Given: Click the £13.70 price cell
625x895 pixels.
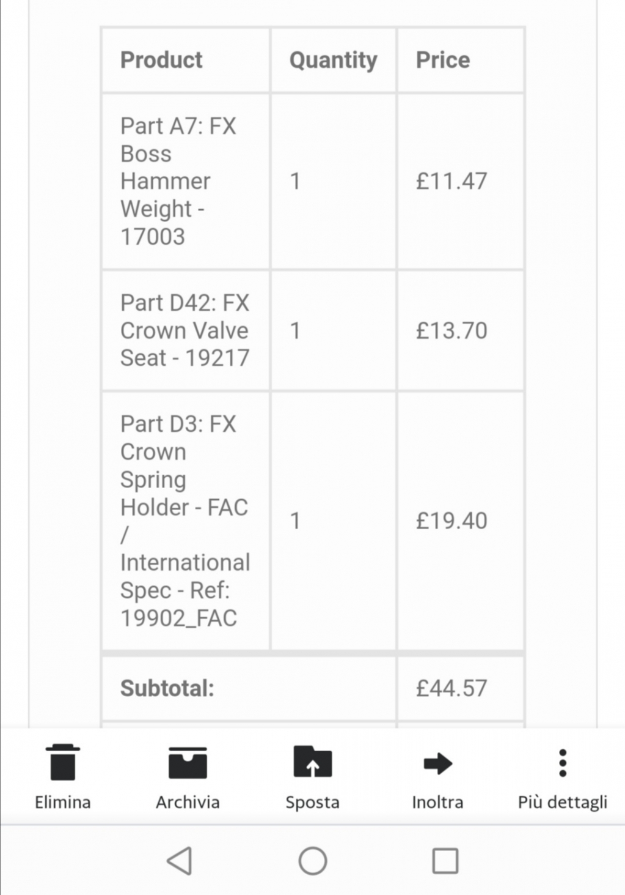Looking at the screenshot, I should (451, 330).
